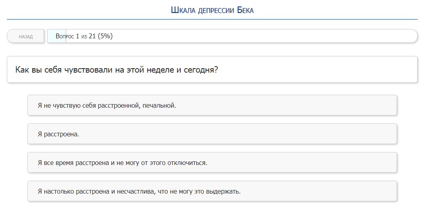426x213 pixels.
Task: Choose the second answer option card
Action: 212,134
